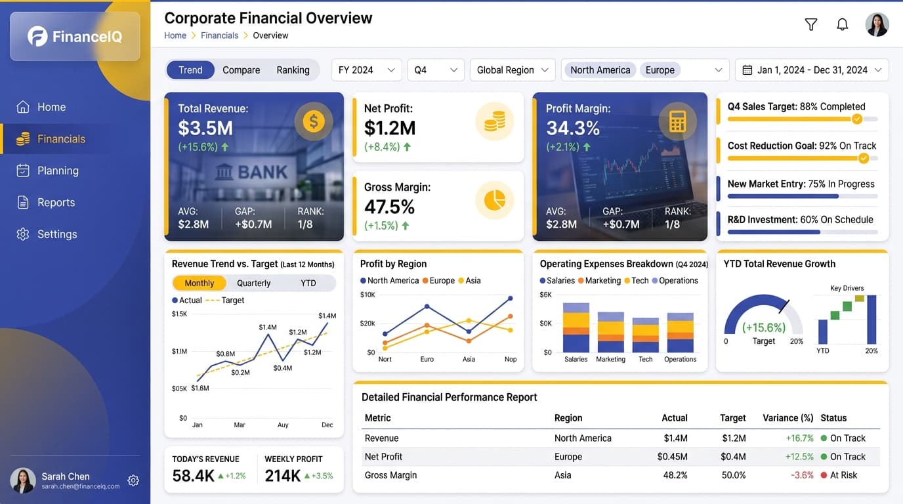Click the Reports document icon in sidebar
Viewport: 903px width, 504px height.
23,202
